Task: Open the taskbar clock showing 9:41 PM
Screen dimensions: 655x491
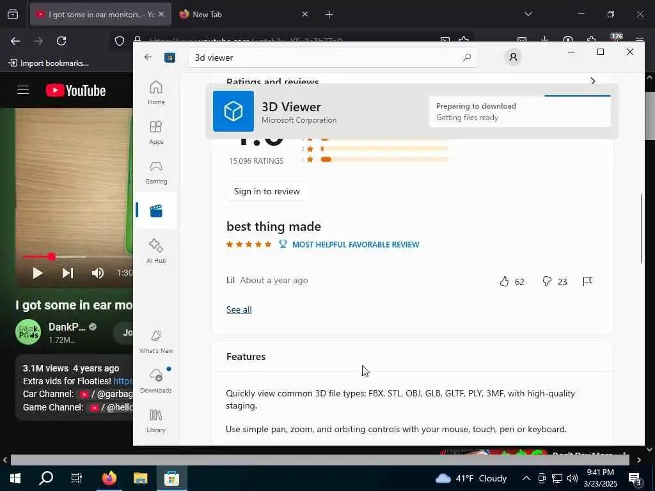Action: [x=601, y=478]
